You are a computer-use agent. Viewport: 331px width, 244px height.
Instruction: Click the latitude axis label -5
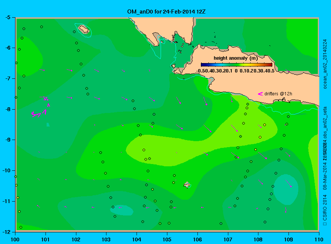pyautogui.click(x=8, y=17)
